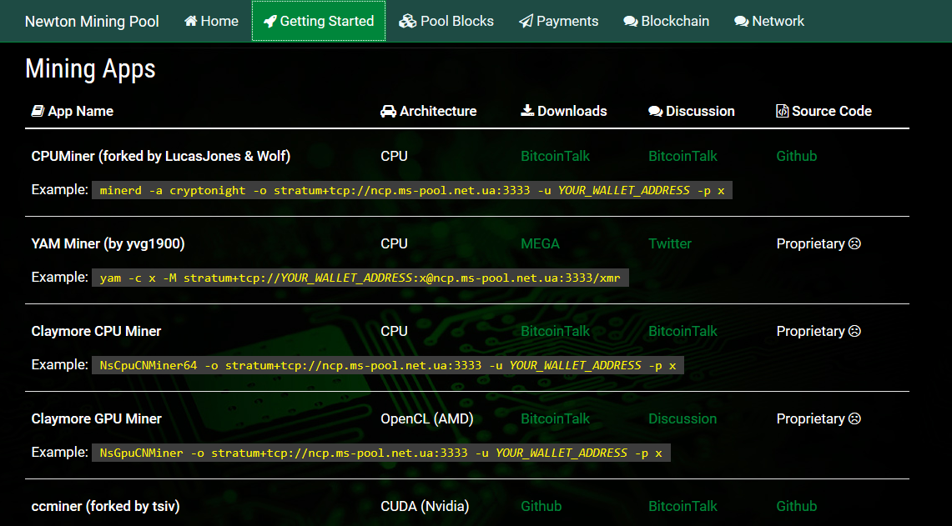
Task: Navigate to Payments
Action: [558, 21]
